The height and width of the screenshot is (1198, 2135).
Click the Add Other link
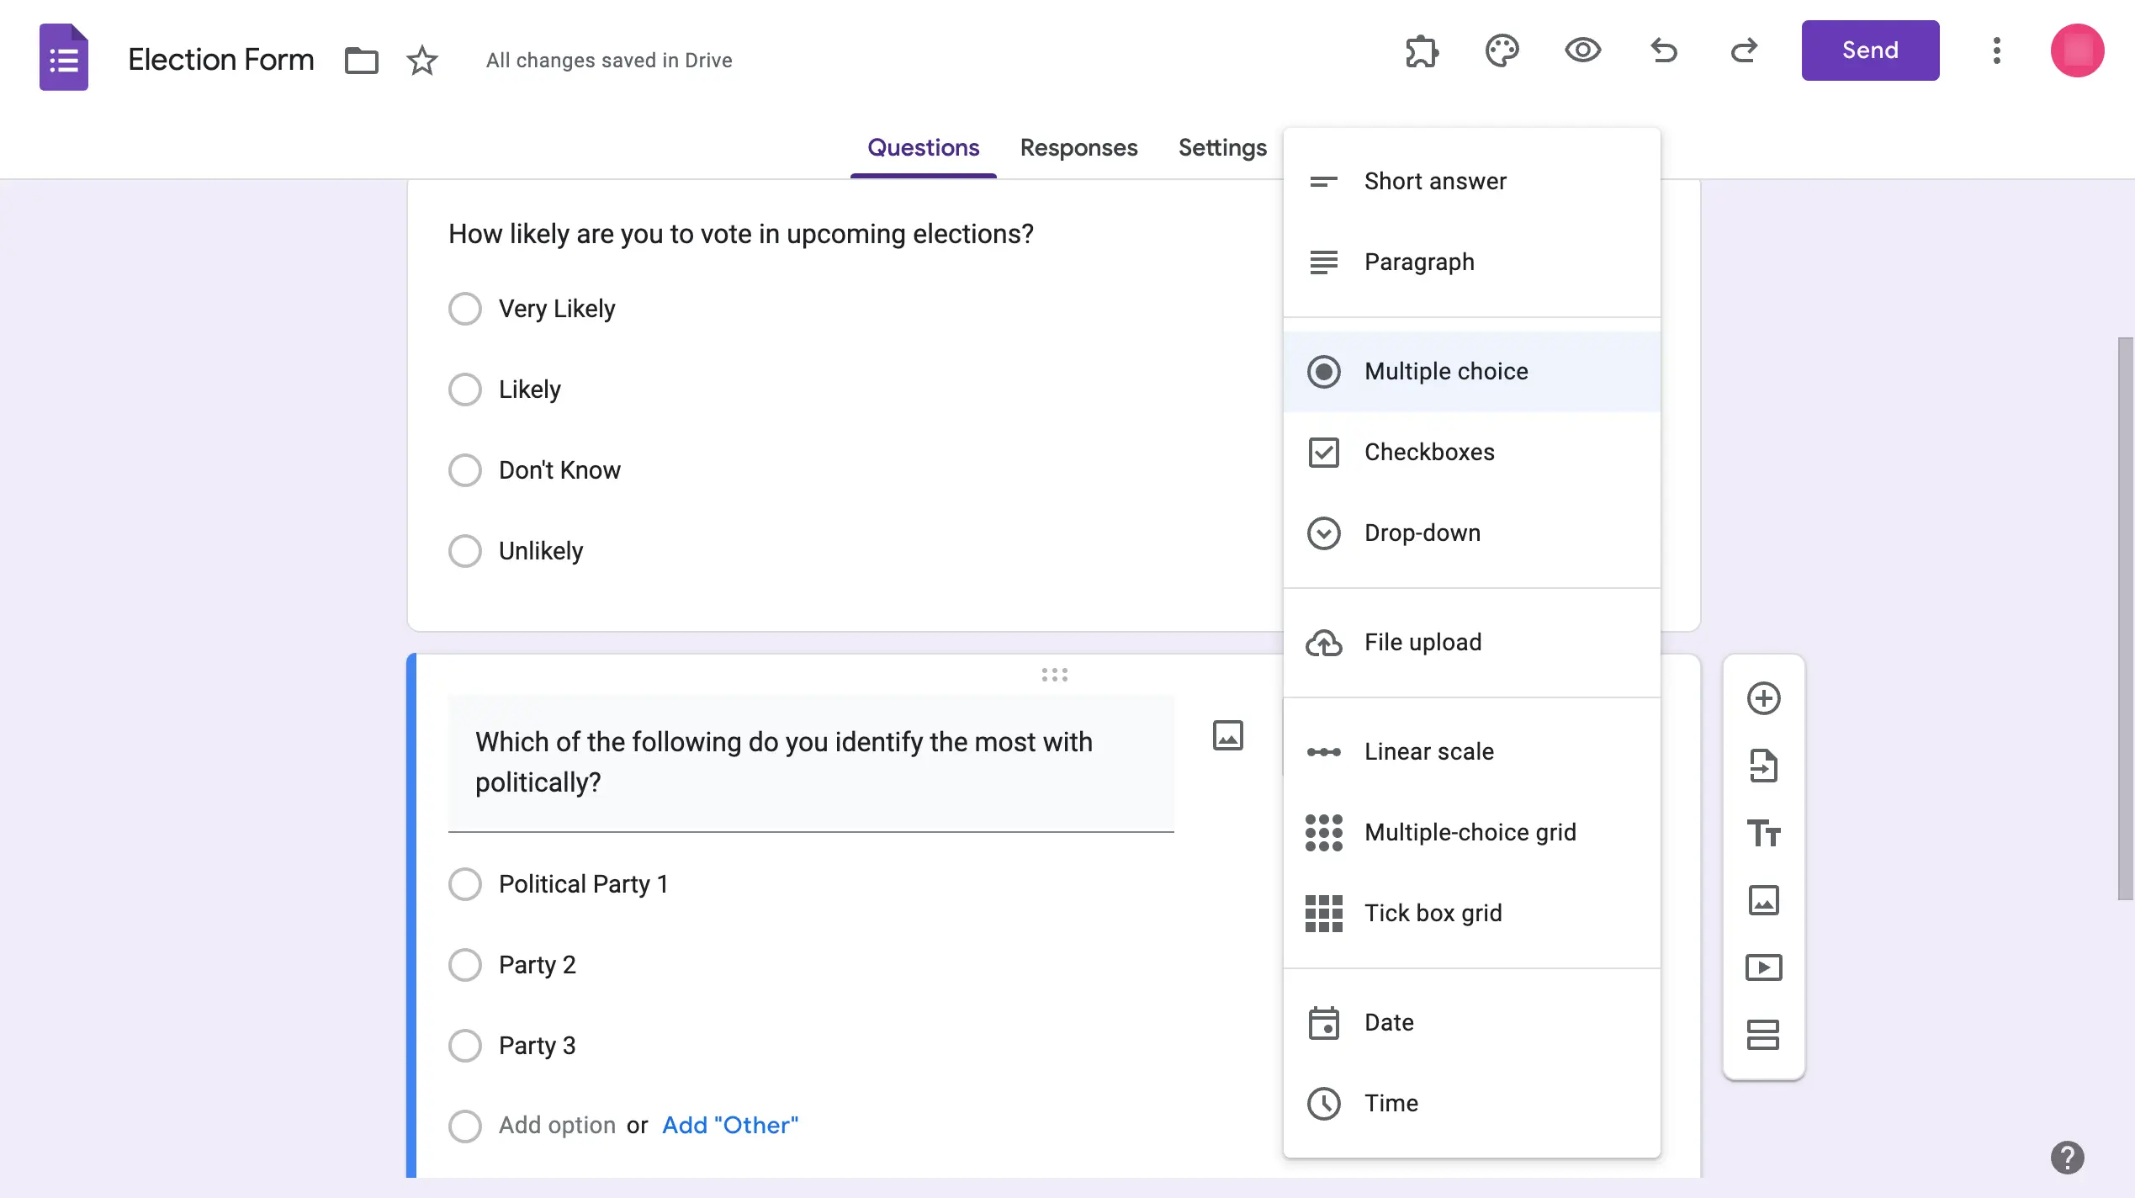click(x=730, y=1125)
